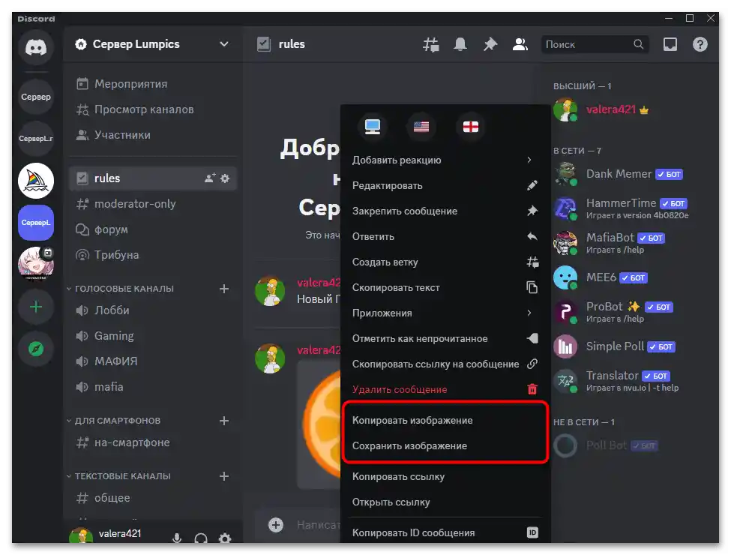The width and height of the screenshot is (731, 555).
Task: Click the search field Поиск
Action: point(595,44)
